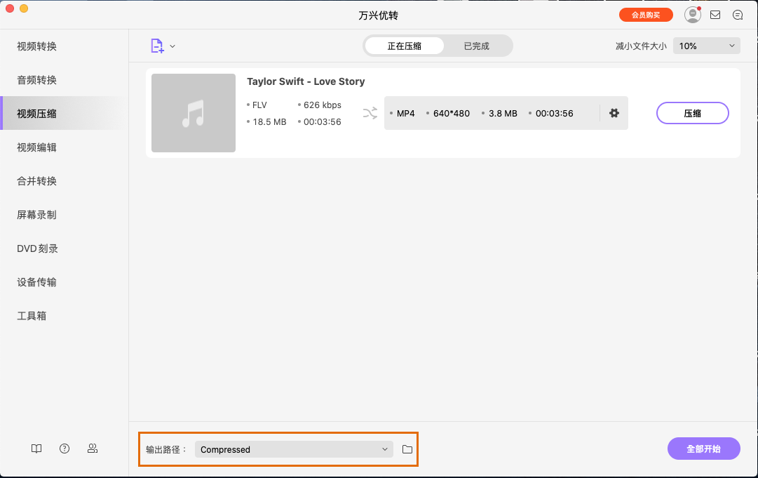Select the 正在压缩 tab

coord(403,45)
